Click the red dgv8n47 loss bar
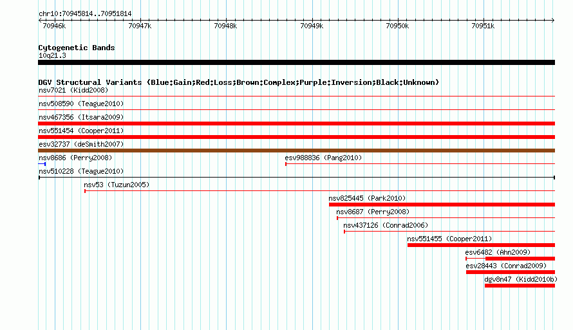This screenshot has height=330, width=573. click(x=520, y=286)
